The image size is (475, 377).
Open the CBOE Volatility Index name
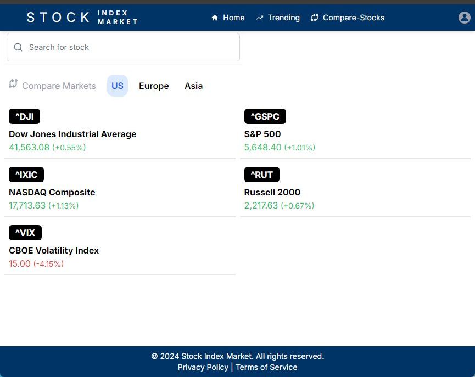pos(54,250)
